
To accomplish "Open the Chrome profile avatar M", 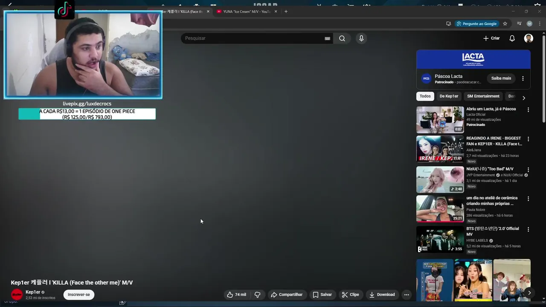I will [x=529, y=24].
